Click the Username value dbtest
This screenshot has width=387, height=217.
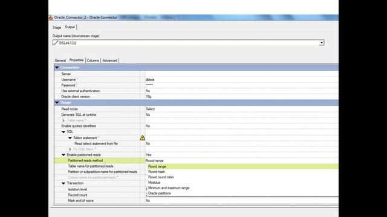point(150,80)
